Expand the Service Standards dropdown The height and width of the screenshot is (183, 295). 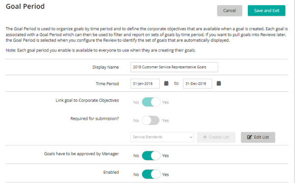coord(162,137)
